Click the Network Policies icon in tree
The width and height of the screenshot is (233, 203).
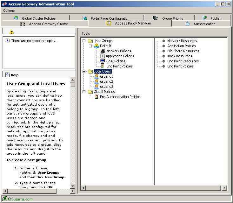[x=103, y=51]
